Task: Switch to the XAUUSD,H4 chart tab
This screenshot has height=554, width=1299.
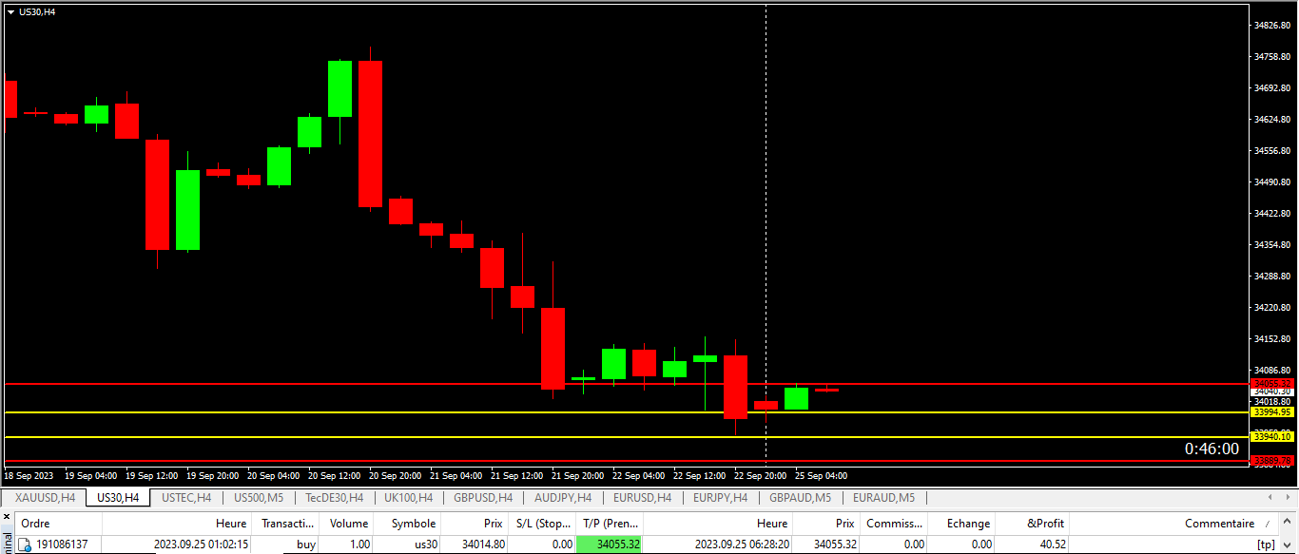Action: (45, 497)
